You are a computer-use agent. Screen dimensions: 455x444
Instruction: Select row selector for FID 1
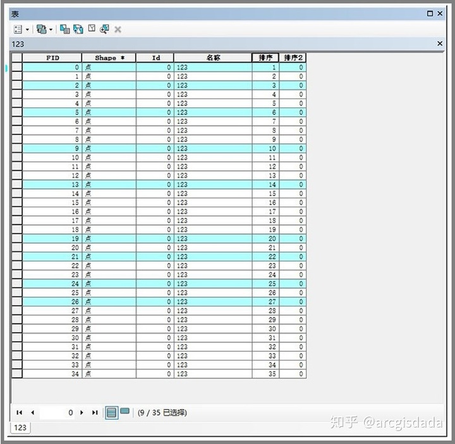[17, 76]
